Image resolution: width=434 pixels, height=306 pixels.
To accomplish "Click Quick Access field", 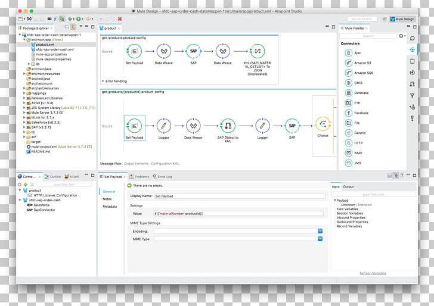I will (362, 19).
